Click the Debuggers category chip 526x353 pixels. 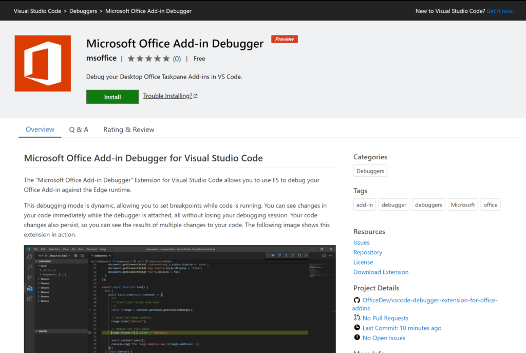click(x=370, y=171)
